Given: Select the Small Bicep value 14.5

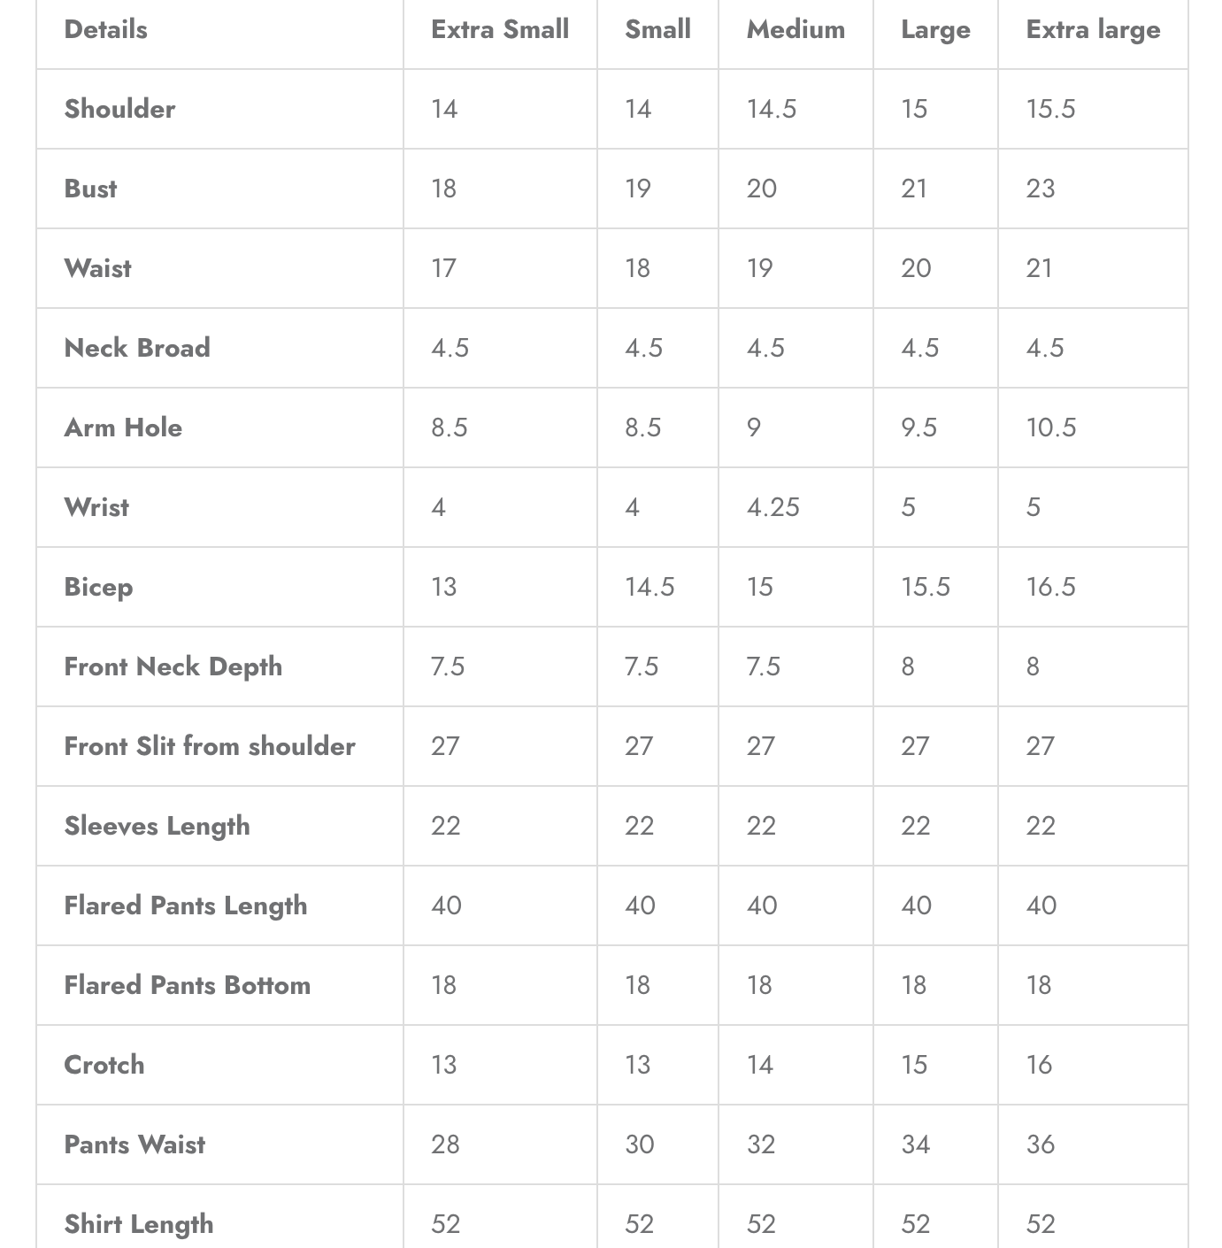Looking at the screenshot, I should [649, 587].
